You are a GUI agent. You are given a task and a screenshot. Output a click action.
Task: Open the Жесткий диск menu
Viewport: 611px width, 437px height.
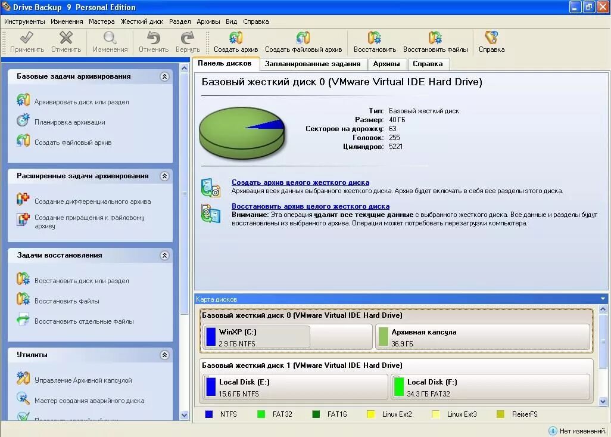point(142,21)
